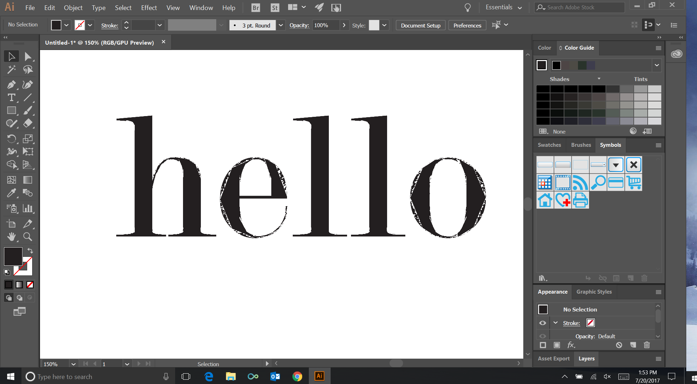Enable Draw Normal mode

pos(9,298)
